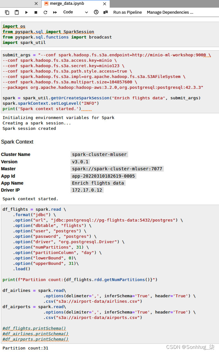Viewport: 219px width, 353px height.
Task: Close the merge_data.ipynb tab
Action: (x=105, y=4)
